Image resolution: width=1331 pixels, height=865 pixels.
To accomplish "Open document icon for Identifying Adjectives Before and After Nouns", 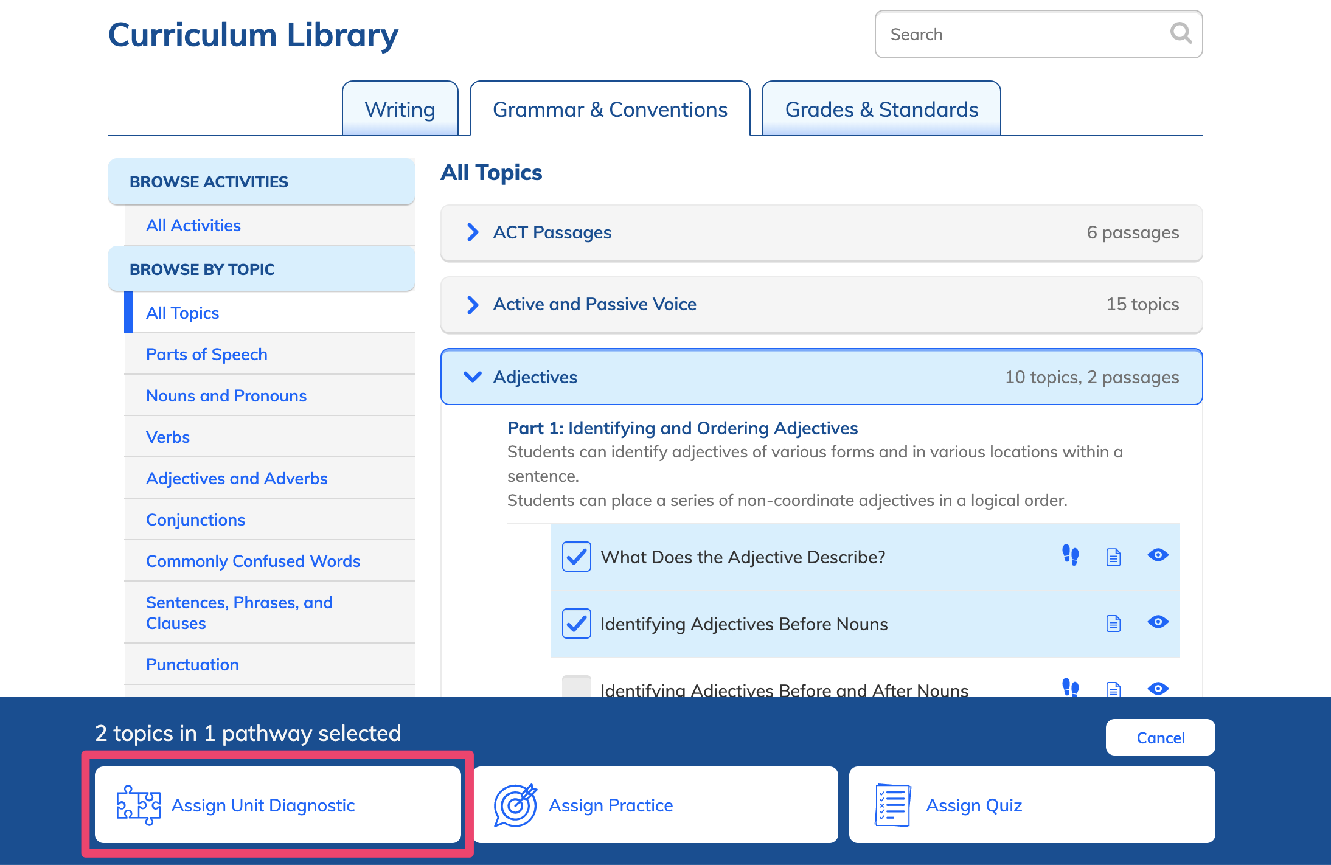I will pyautogui.click(x=1113, y=689).
